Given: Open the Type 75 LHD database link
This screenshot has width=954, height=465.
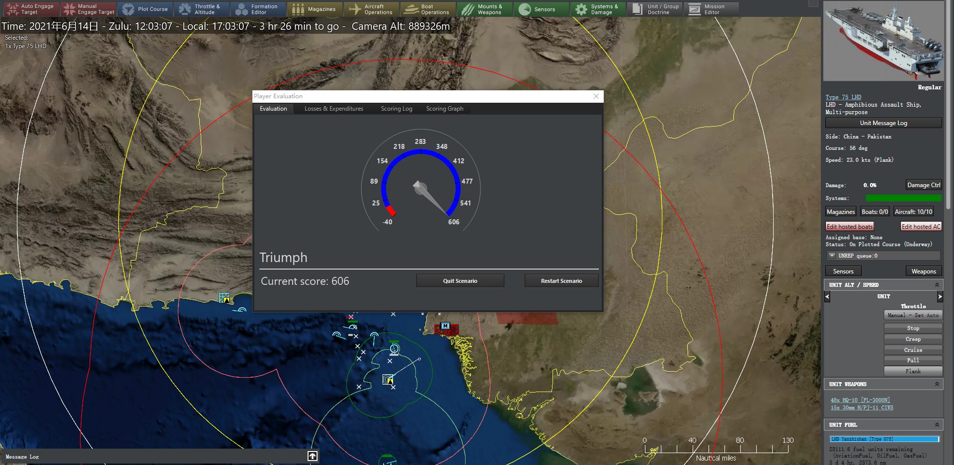Looking at the screenshot, I should pyautogui.click(x=843, y=97).
